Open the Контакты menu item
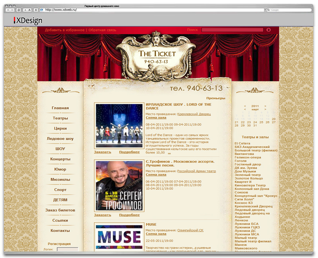The image size is (318, 258). click(x=60, y=231)
